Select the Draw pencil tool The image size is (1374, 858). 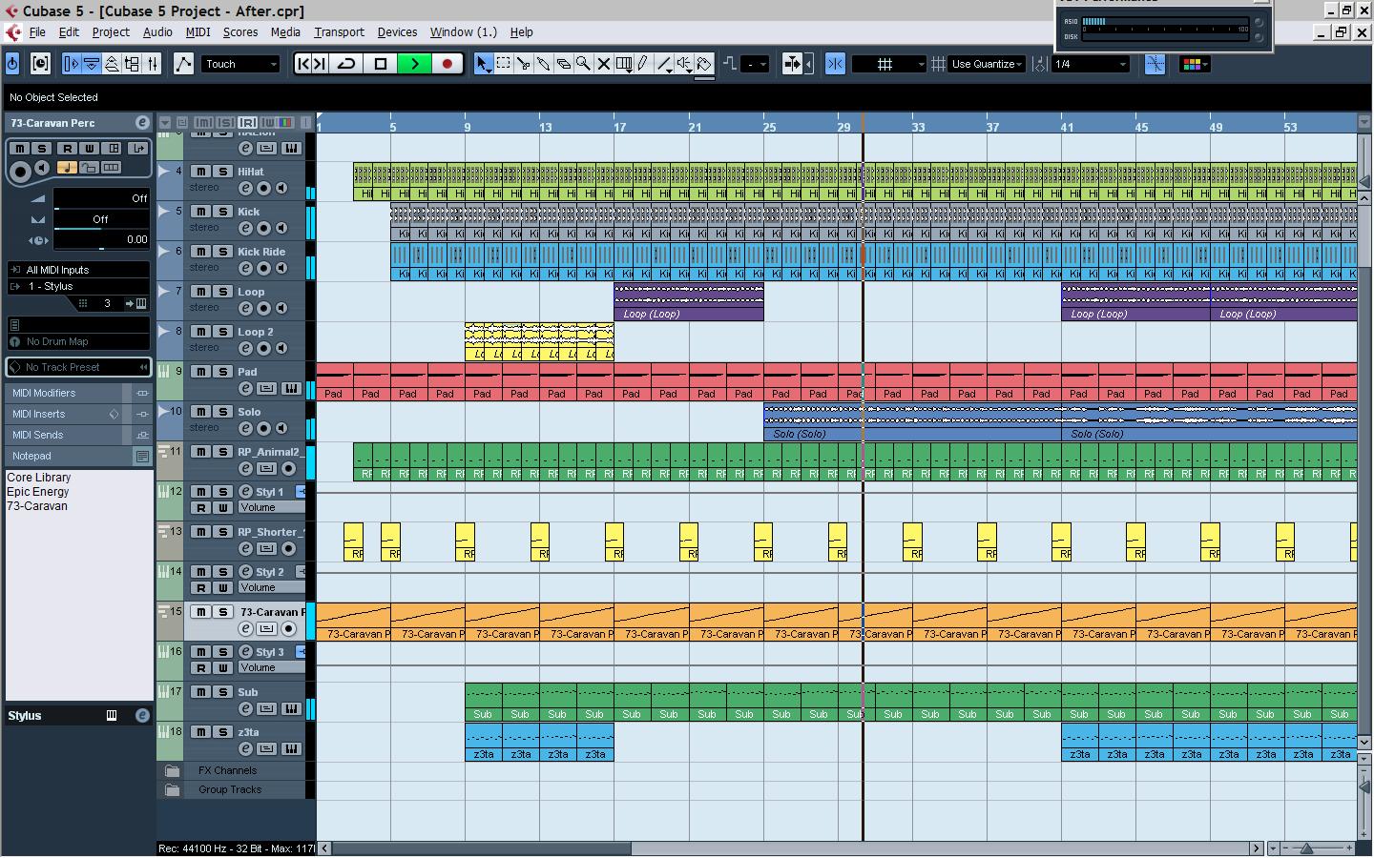point(644,64)
